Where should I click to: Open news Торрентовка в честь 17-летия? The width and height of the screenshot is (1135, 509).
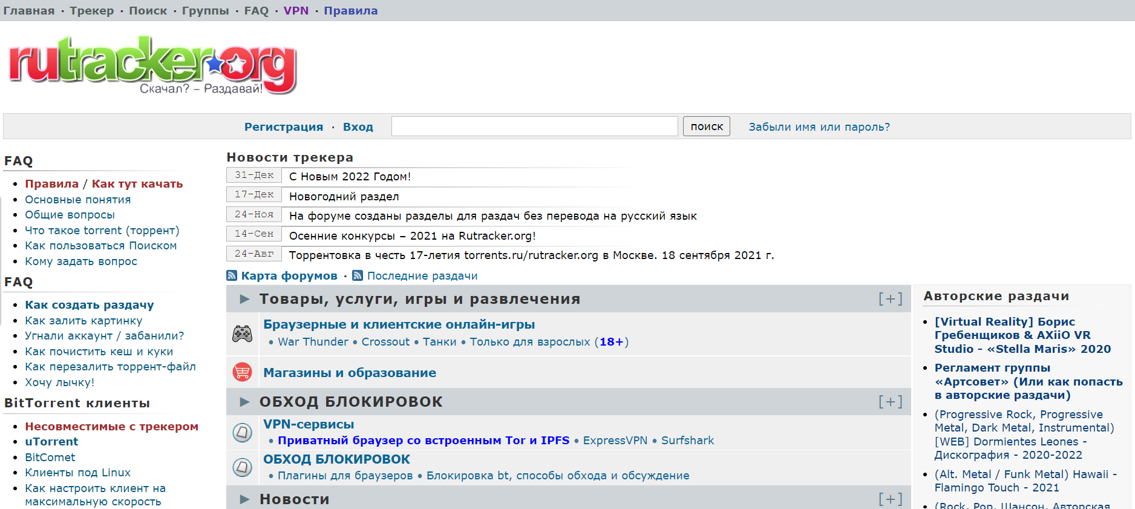click(x=532, y=255)
